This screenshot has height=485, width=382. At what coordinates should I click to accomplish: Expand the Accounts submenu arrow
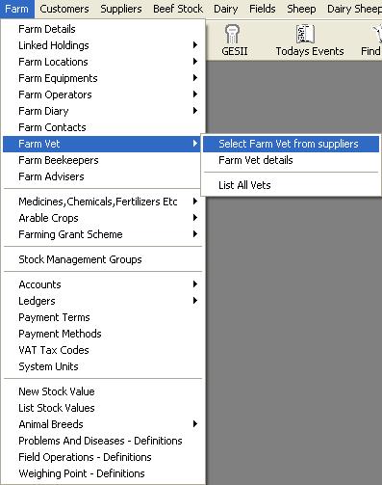[x=195, y=284]
